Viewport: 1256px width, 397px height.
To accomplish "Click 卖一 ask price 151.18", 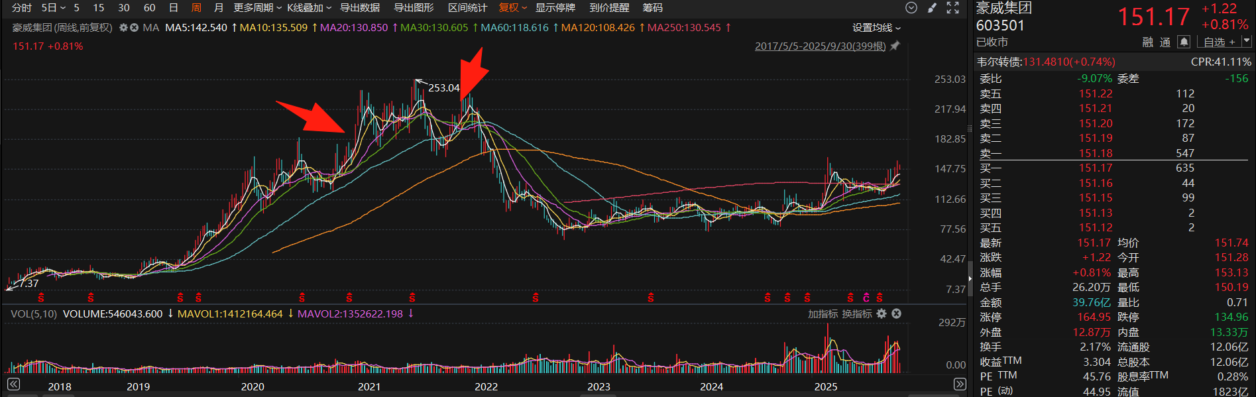I will coord(1096,153).
